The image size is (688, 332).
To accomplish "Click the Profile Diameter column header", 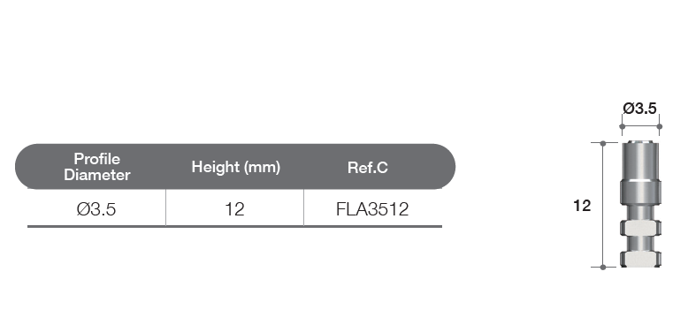I will pos(97,167).
